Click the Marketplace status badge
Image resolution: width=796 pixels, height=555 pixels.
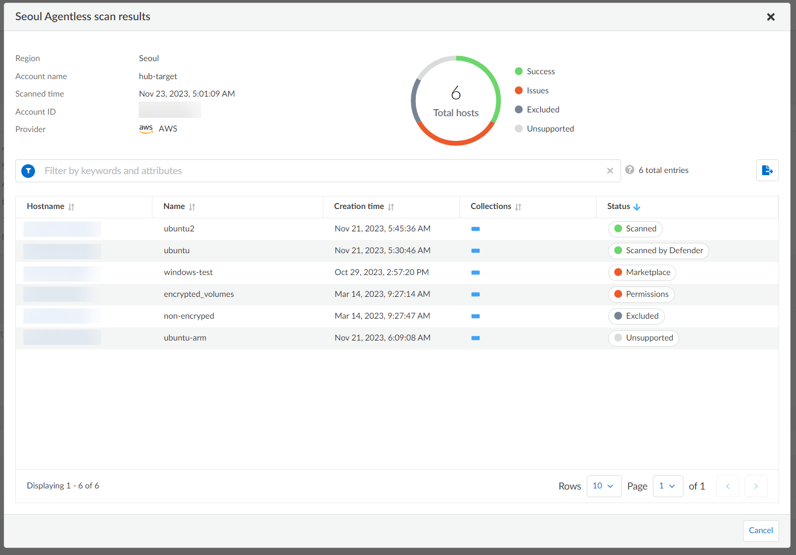pos(642,272)
